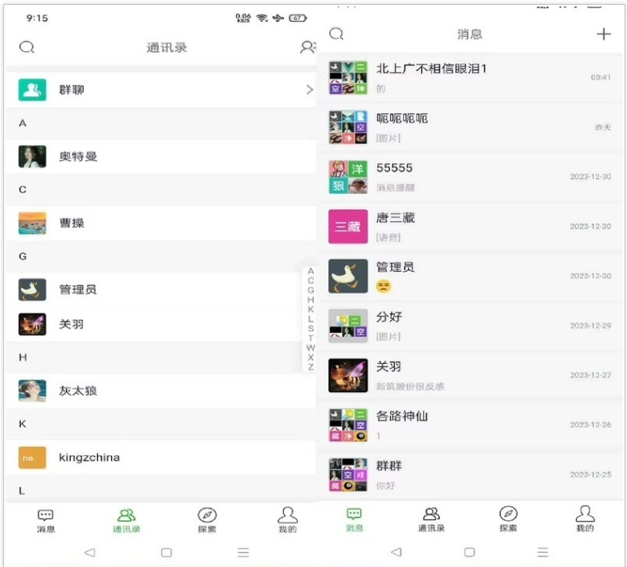Tap the Android back triangle on the left screen
The width and height of the screenshot is (627, 567).
tap(90, 552)
